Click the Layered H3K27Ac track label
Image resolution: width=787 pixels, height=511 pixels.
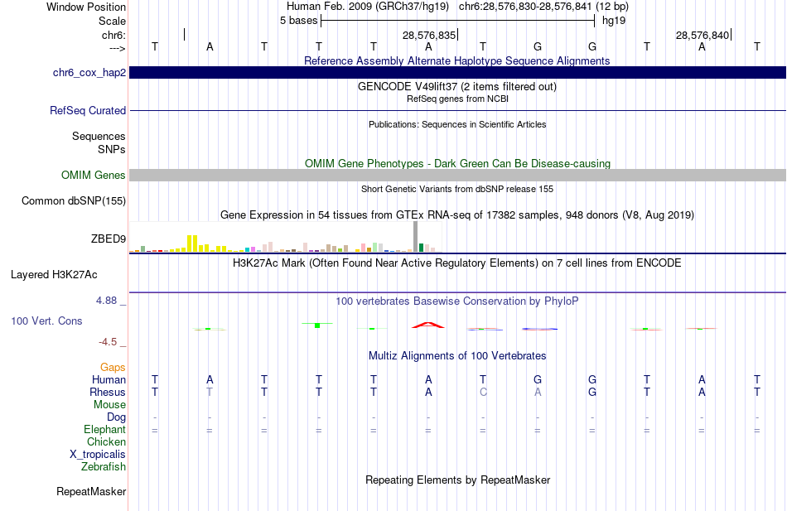click(54, 275)
